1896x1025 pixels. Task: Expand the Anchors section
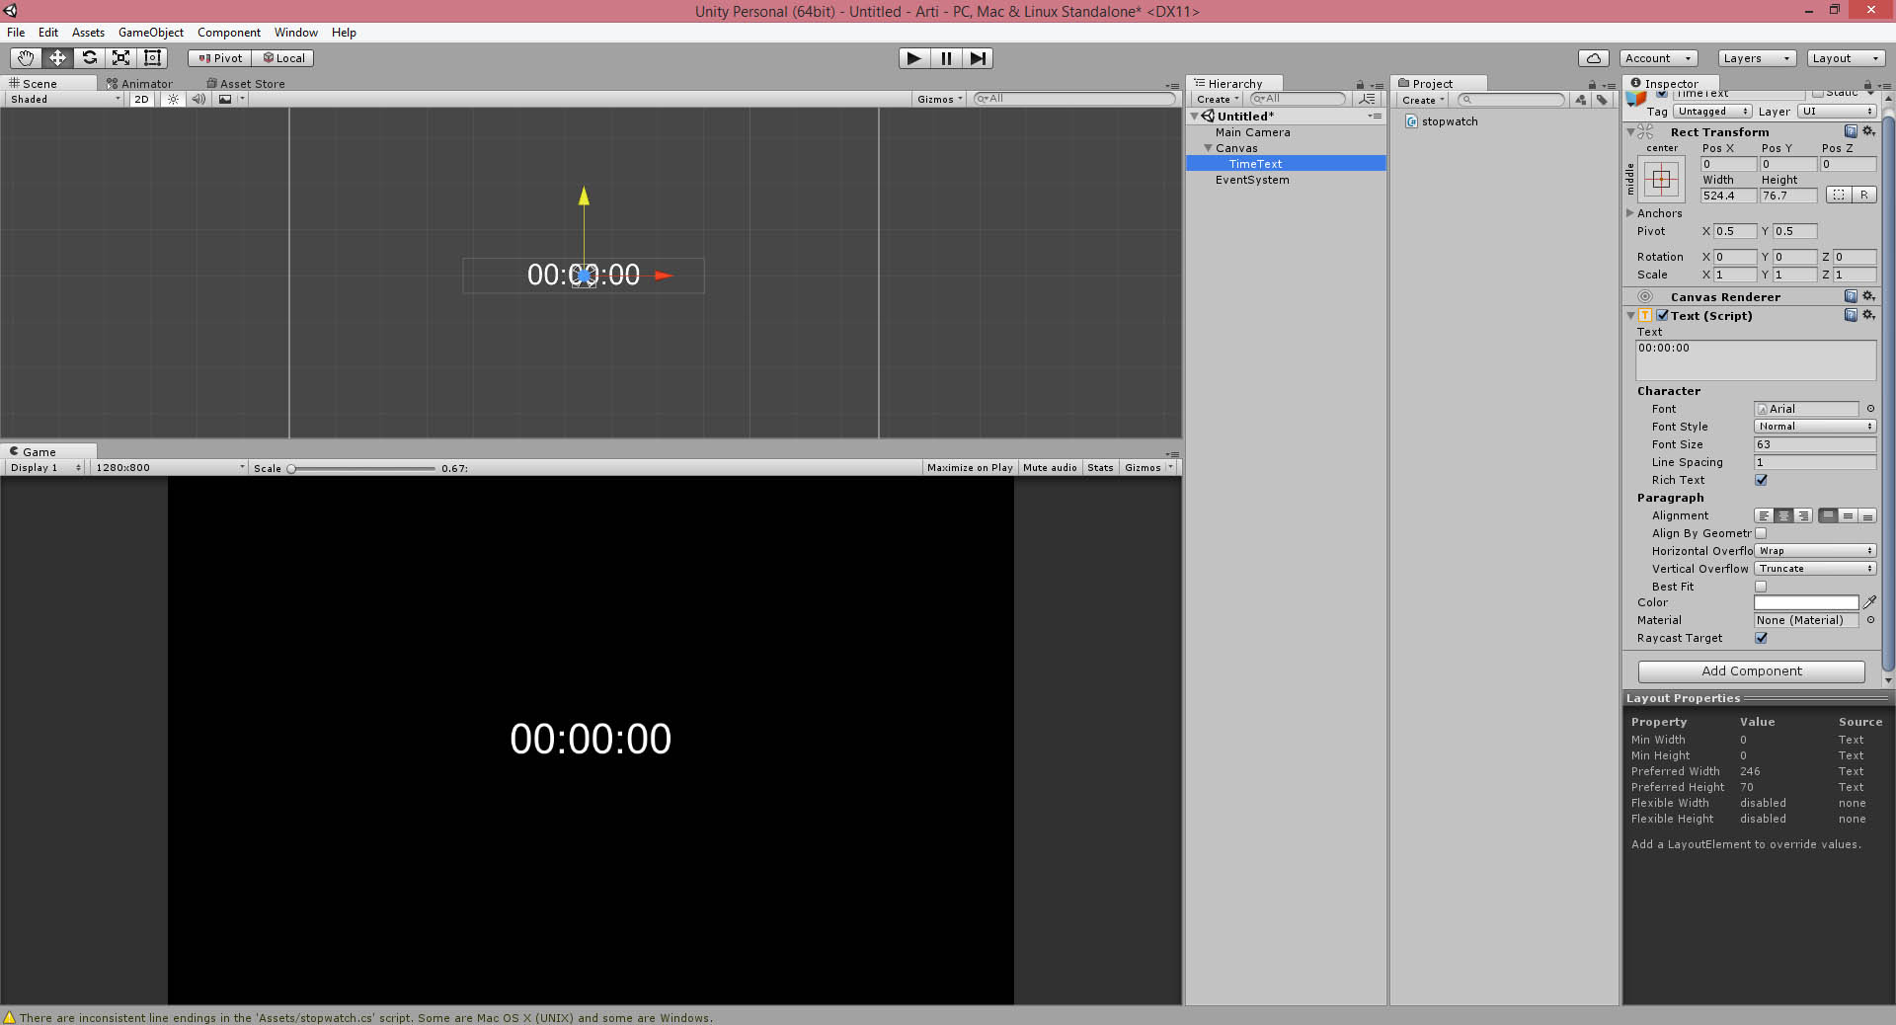click(x=1630, y=213)
